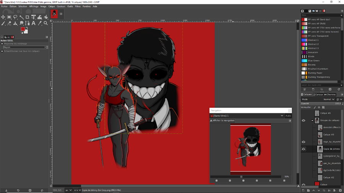Select the Abstract 1 gradient
344x193 pixels.
pos(313,40)
